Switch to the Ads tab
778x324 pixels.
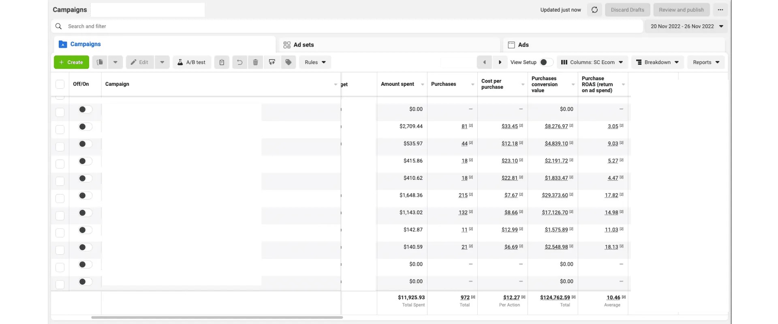pos(523,45)
